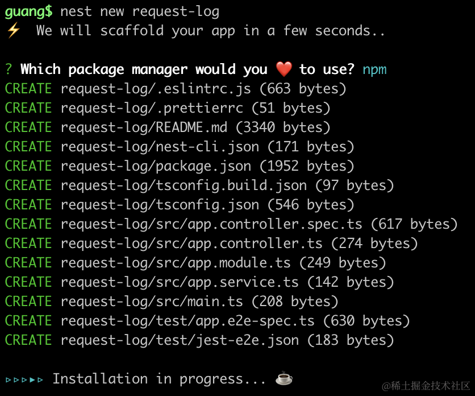
Task: Click the request-log/test/jest-e2e.json file path
Action: point(180,340)
